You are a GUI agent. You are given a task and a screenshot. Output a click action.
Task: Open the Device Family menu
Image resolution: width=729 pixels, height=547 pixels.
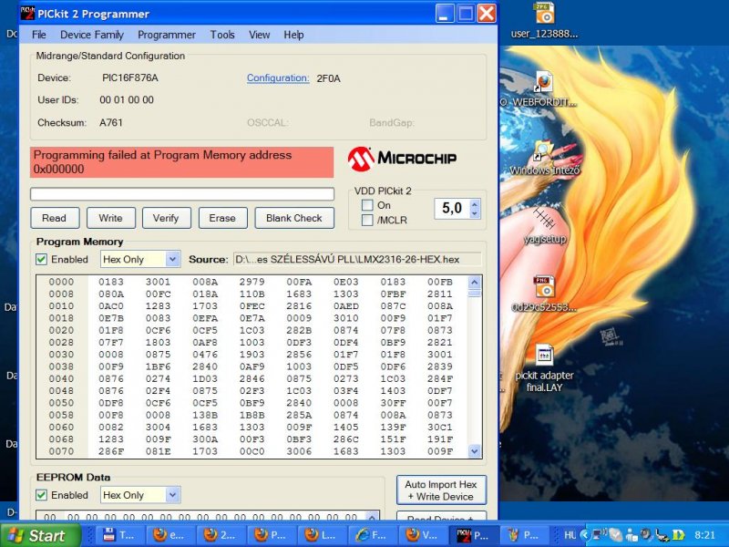[x=92, y=35]
